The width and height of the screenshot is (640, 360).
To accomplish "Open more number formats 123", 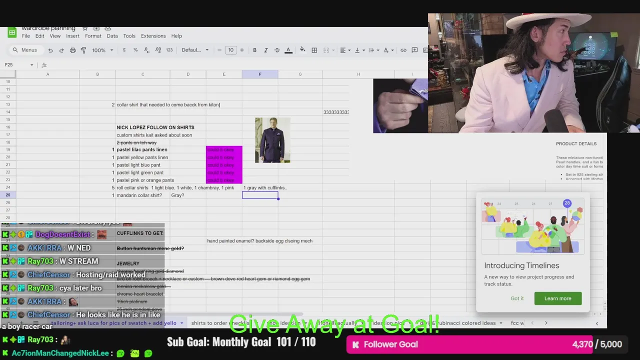I will (x=169, y=50).
